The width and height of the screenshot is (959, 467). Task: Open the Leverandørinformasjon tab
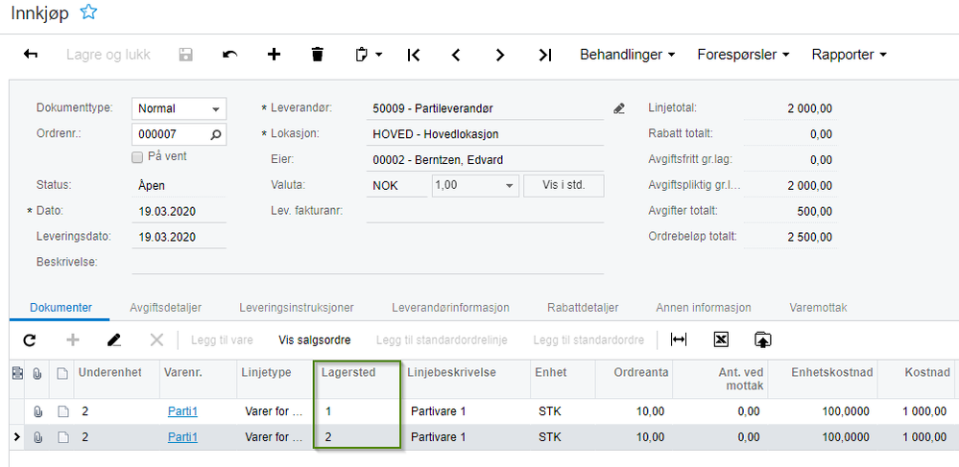point(451,308)
